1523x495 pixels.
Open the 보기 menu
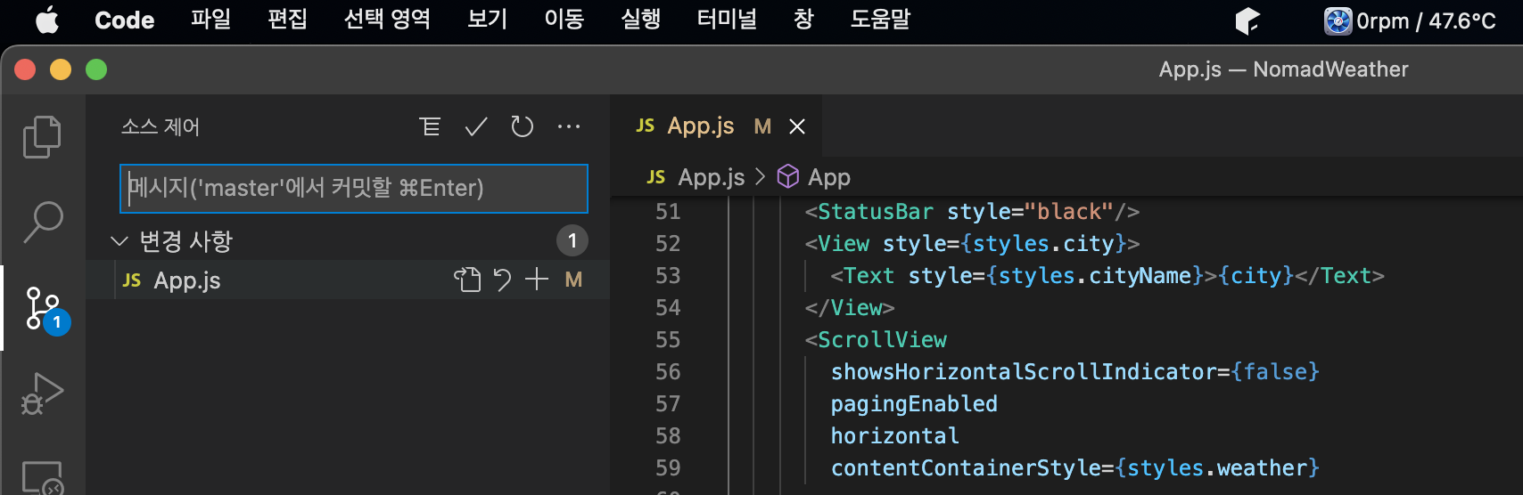point(488,19)
